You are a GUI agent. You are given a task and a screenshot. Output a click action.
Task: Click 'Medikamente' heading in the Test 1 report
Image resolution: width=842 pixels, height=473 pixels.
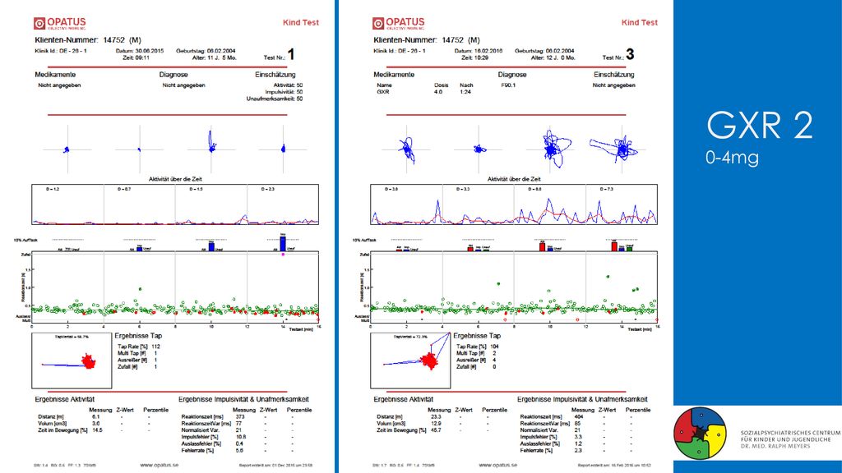pos(55,75)
